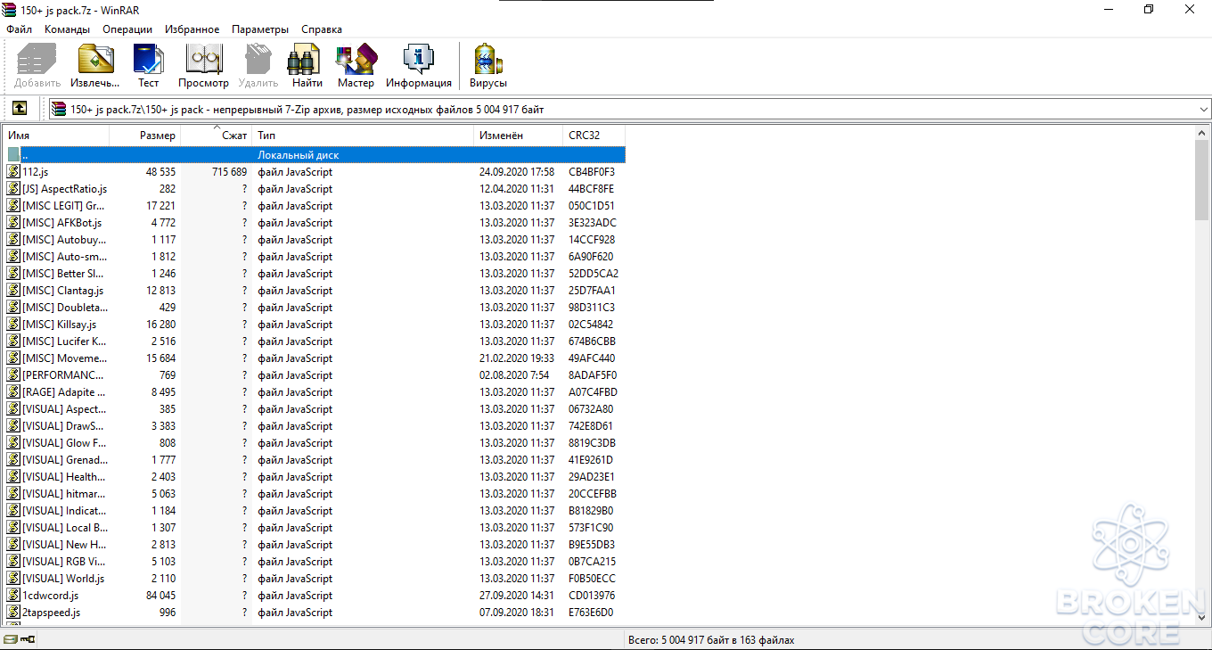
Task: Open the Options (Параметры) menu
Action: click(x=260, y=29)
